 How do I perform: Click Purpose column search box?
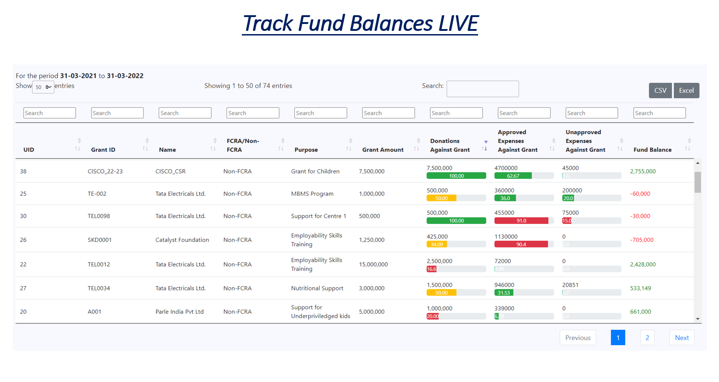[x=321, y=113]
